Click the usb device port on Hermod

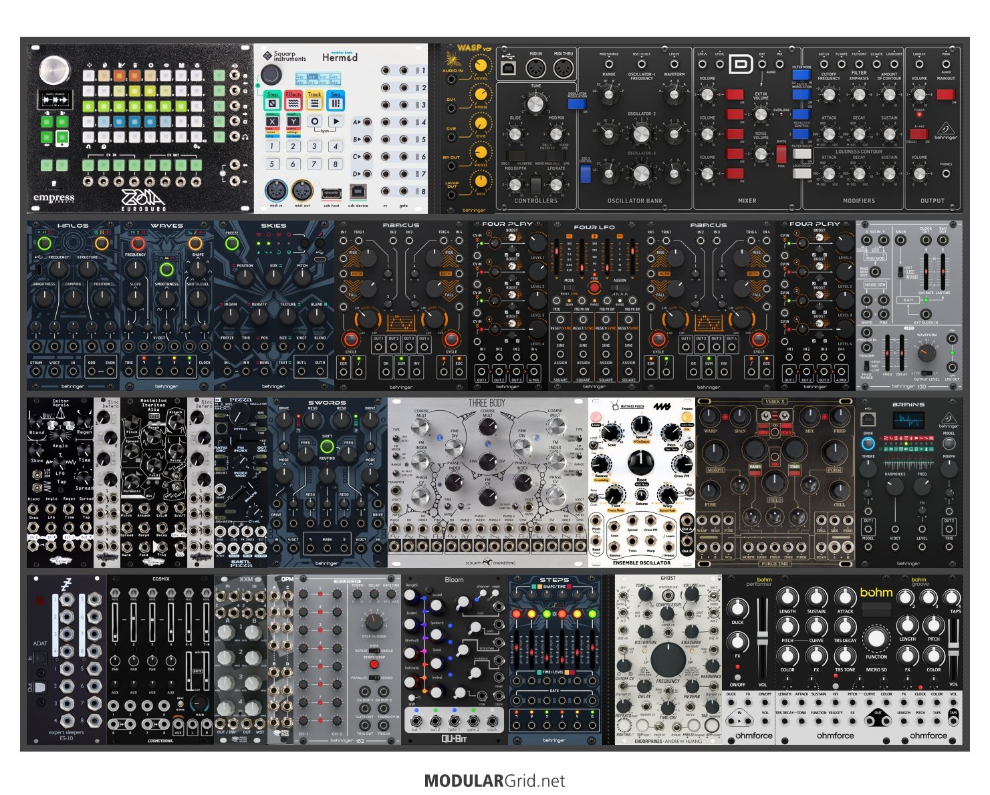pyautogui.click(x=358, y=192)
